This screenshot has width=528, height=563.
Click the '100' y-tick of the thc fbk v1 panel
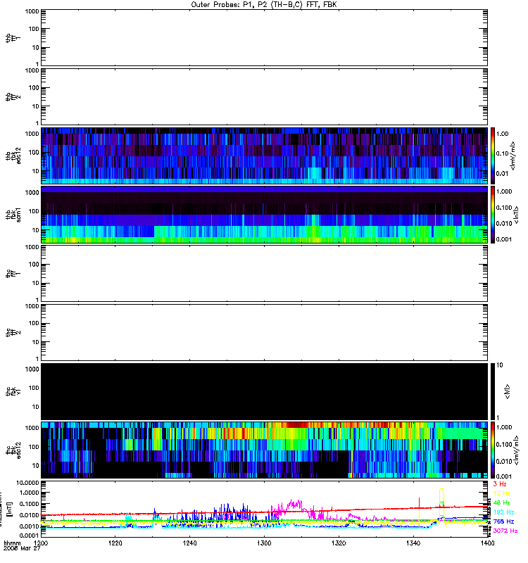pyautogui.click(x=33, y=388)
